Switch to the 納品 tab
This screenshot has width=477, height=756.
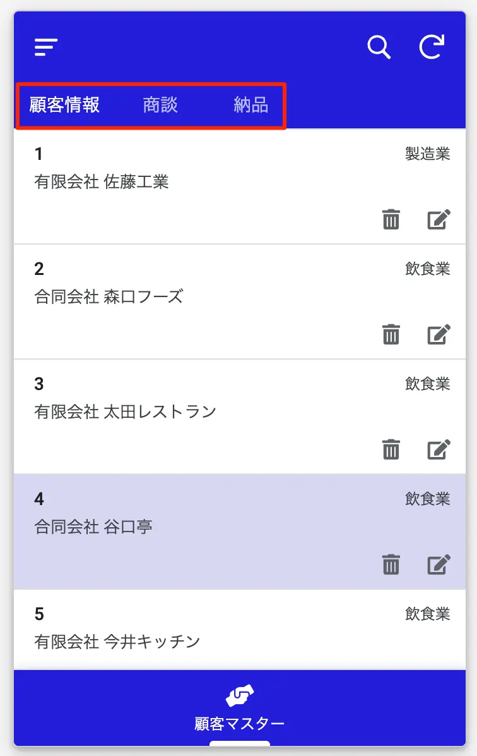(250, 105)
